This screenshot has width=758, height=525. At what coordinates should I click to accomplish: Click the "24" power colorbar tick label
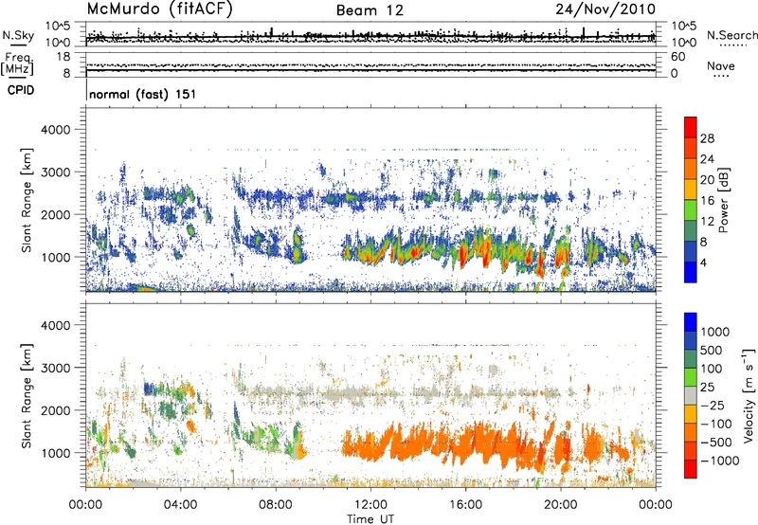pos(707,159)
